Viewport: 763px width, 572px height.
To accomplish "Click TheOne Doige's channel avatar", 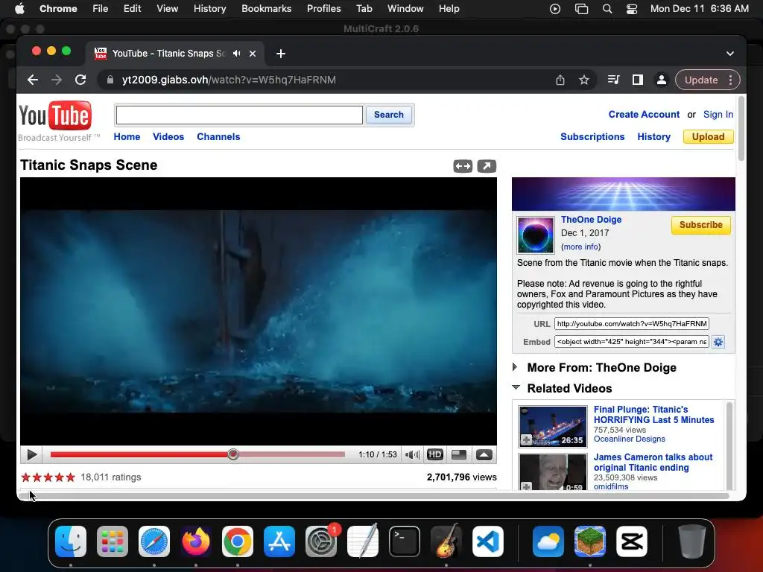I will (535, 235).
